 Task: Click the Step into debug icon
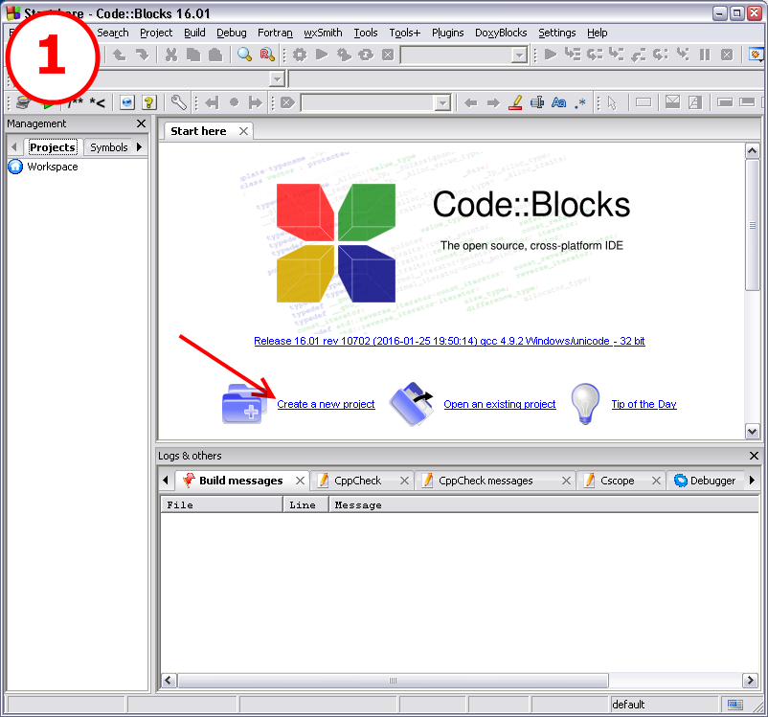(x=617, y=54)
